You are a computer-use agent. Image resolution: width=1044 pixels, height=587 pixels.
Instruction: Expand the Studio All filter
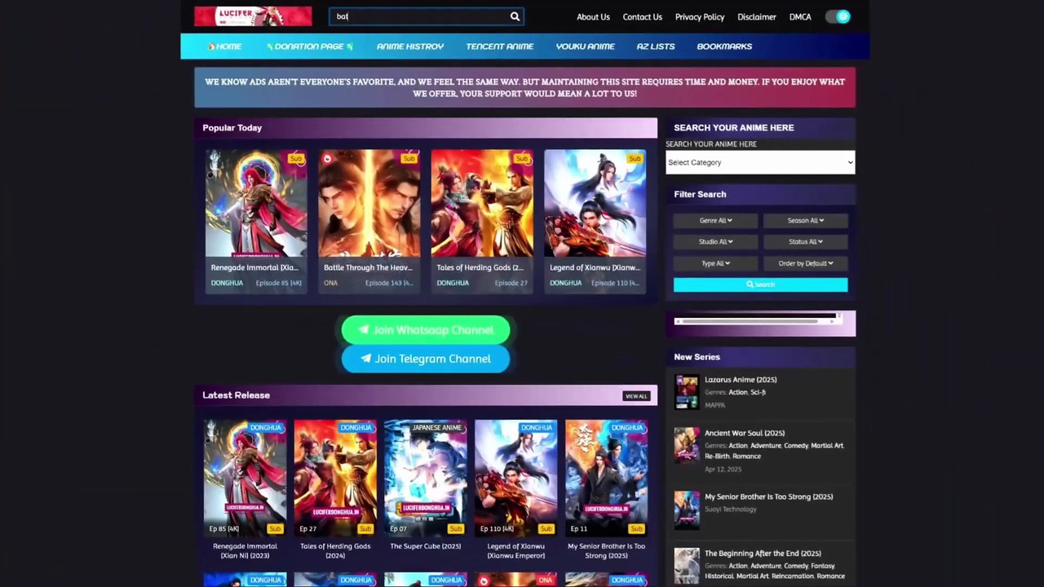coord(715,241)
